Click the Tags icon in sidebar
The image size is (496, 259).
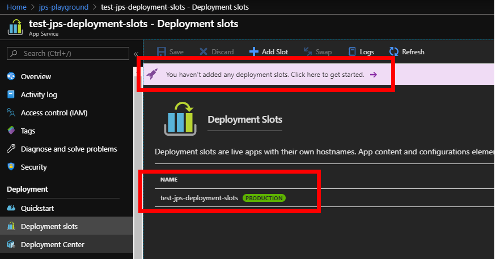[x=10, y=131]
